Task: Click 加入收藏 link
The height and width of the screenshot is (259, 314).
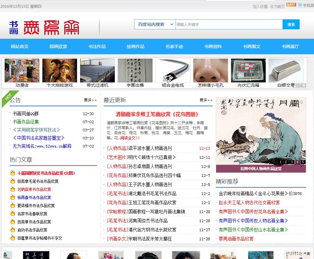Action: coord(260,7)
